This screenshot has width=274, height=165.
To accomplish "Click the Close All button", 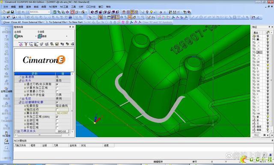I will pos(16,22).
